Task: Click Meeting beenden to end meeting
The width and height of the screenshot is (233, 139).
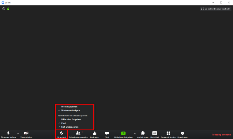Action: point(221,135)
